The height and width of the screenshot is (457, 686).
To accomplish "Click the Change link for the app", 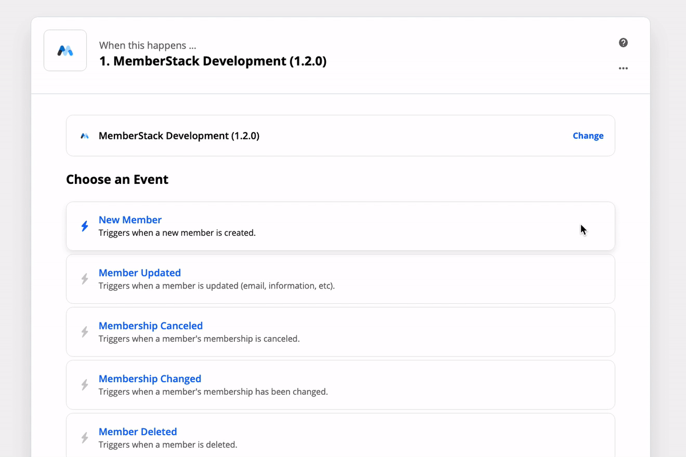I will click(x=588, y=136).
